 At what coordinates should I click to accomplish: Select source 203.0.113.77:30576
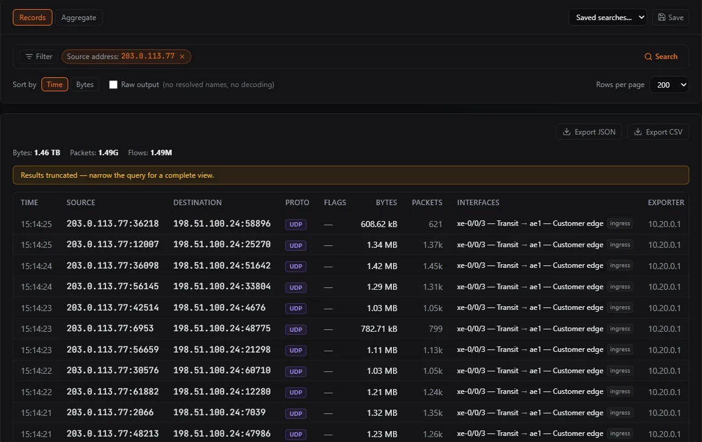pos(112,370)
